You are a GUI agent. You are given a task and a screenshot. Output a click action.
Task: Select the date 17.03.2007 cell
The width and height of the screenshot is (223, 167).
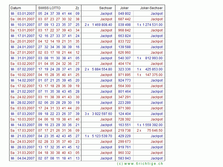click(x=26, y=131)
